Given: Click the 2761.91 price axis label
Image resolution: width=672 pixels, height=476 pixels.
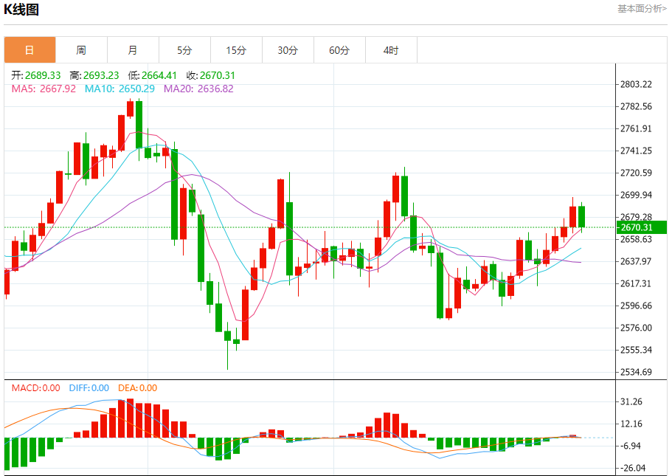Looking at the screenshot, I should [x=636, y=128].
